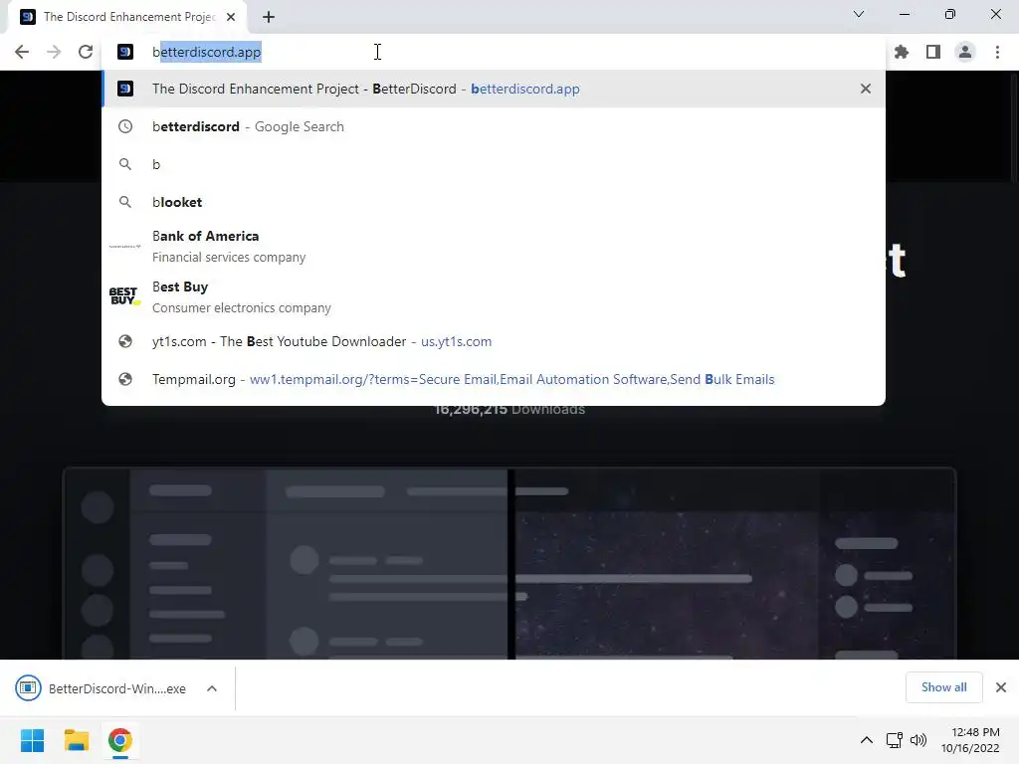Image resolution: width=1019 pixels, height=764 pixels.
Task: Select The Discord Enhancement Project tab
Action: 127,17
